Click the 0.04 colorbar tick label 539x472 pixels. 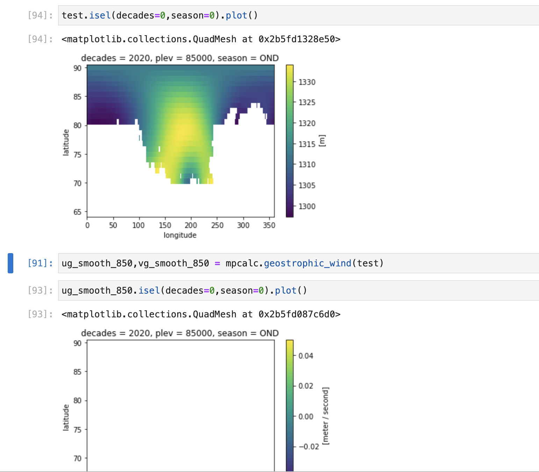click(x=306, y=356)
